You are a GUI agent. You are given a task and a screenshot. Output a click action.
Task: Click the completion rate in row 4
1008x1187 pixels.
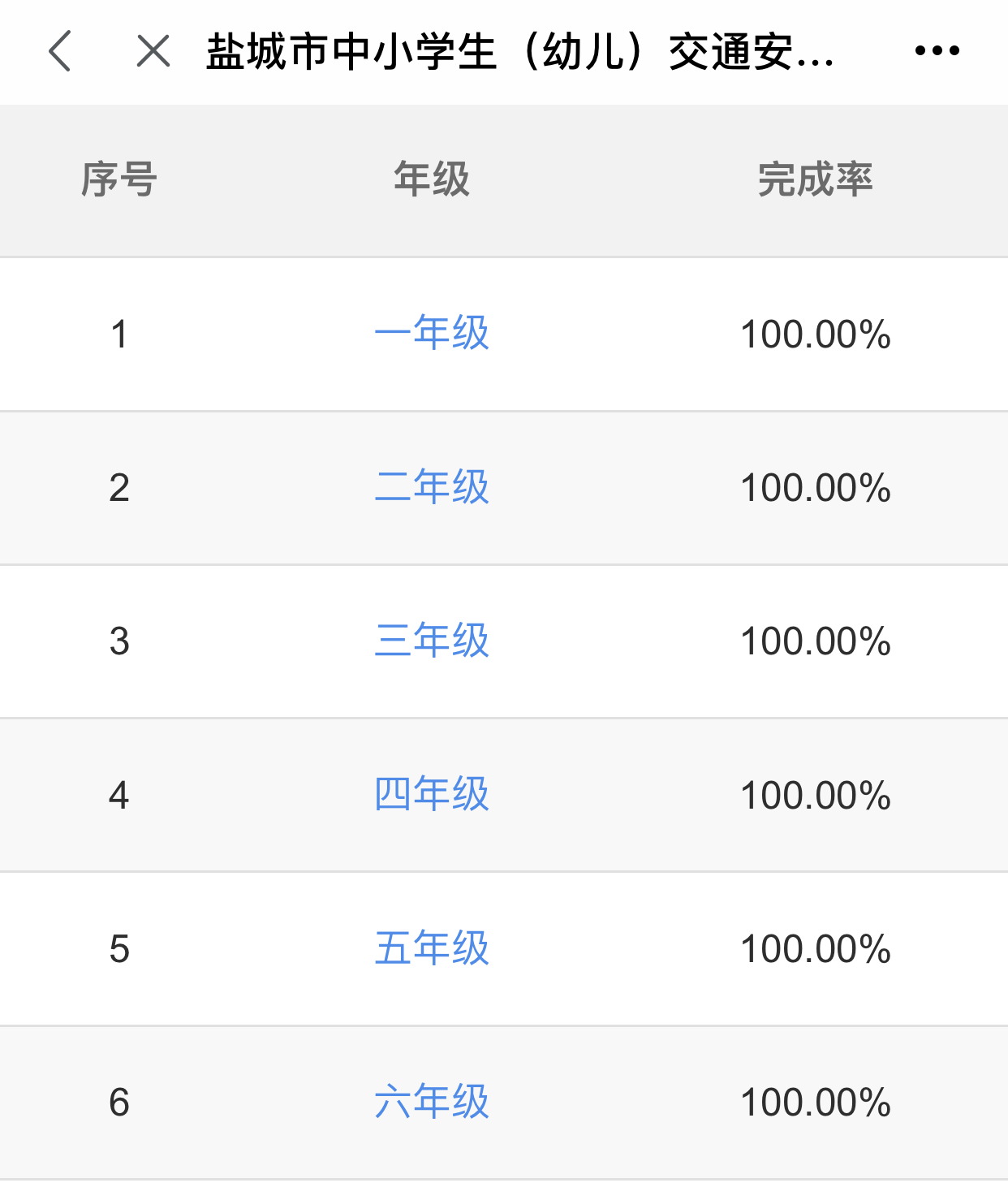tap(815, 795)
